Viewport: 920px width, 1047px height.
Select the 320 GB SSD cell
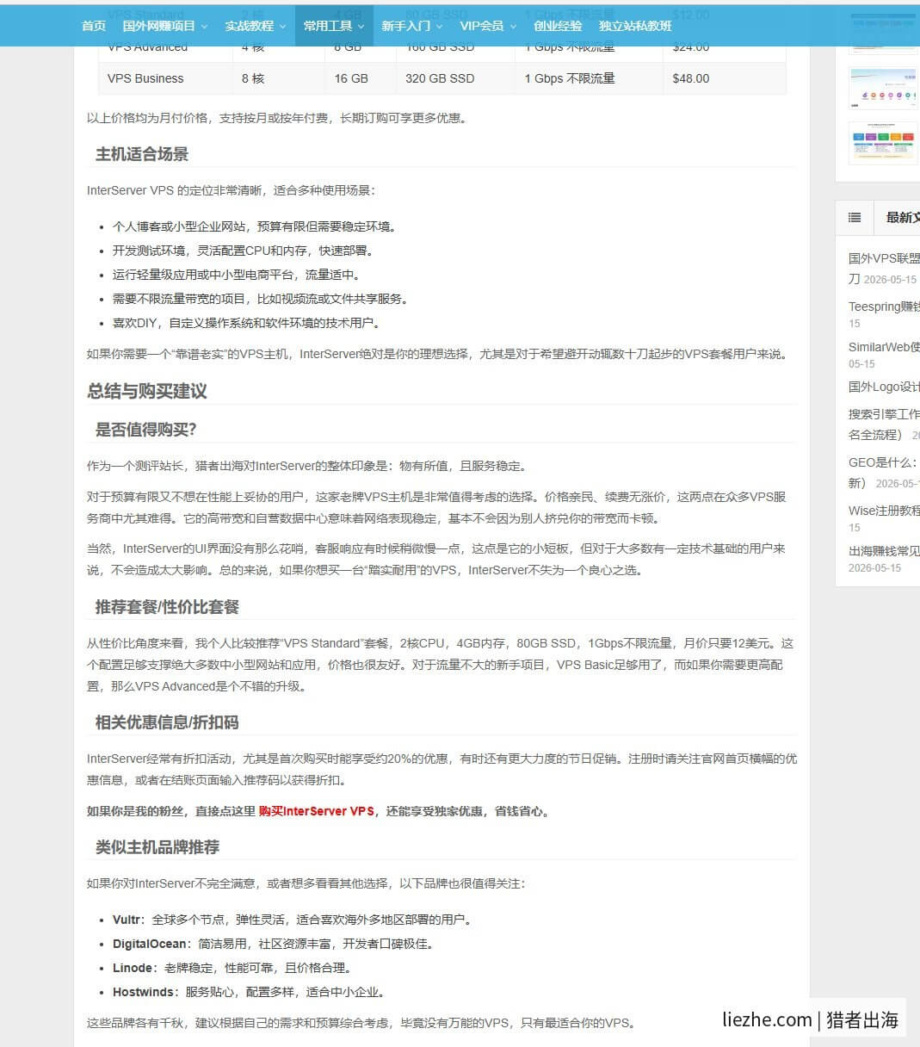(x=456, y=78)
